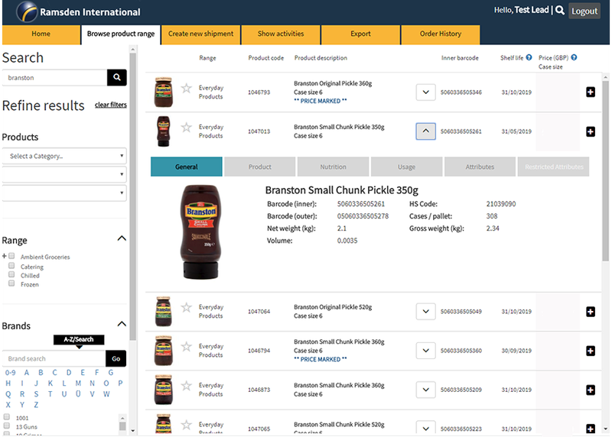Check the Ambient Groceries range checkbox
Viewport: 612px width, 437px height.
[11, 257]
